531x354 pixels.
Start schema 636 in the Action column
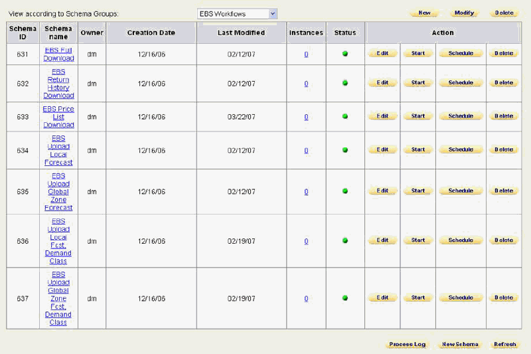[418, 240]
